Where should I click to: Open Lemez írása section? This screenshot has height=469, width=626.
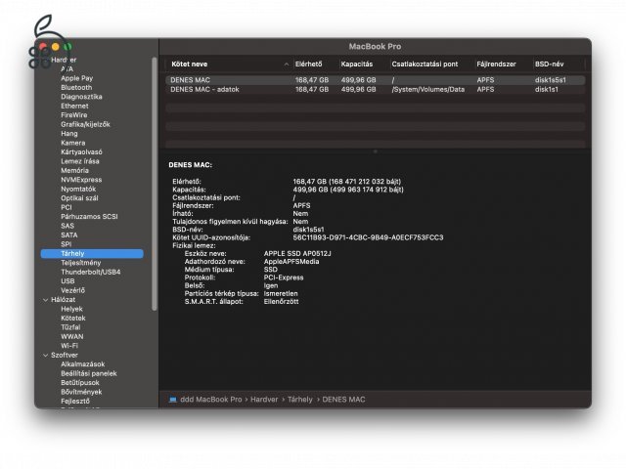(x=80, y=161)
